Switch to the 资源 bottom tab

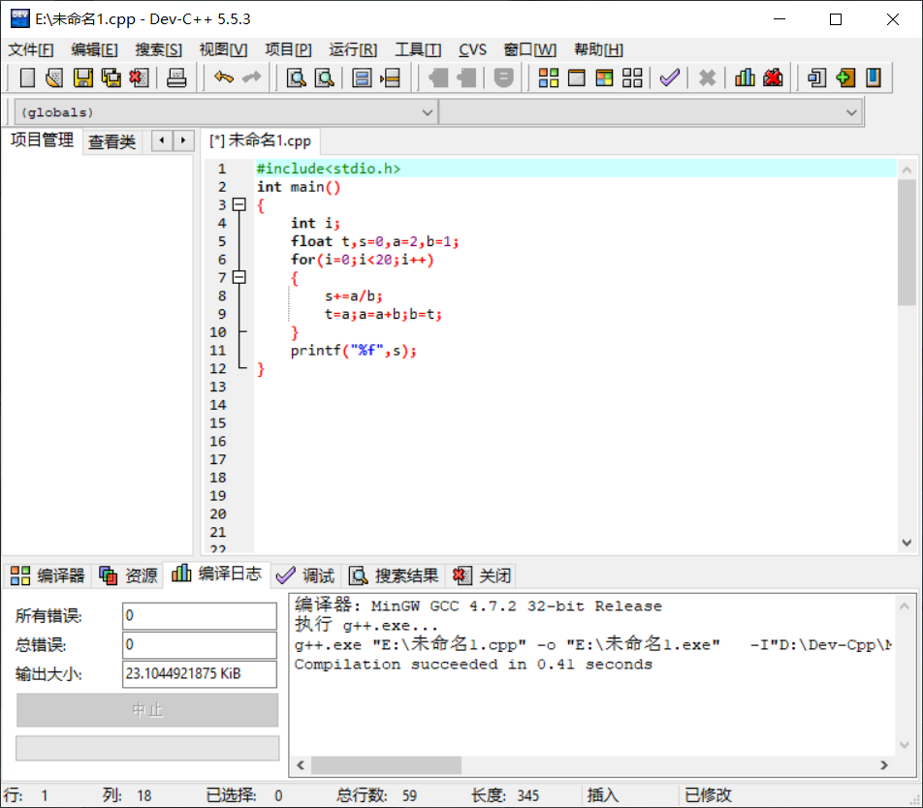point(128,575)
